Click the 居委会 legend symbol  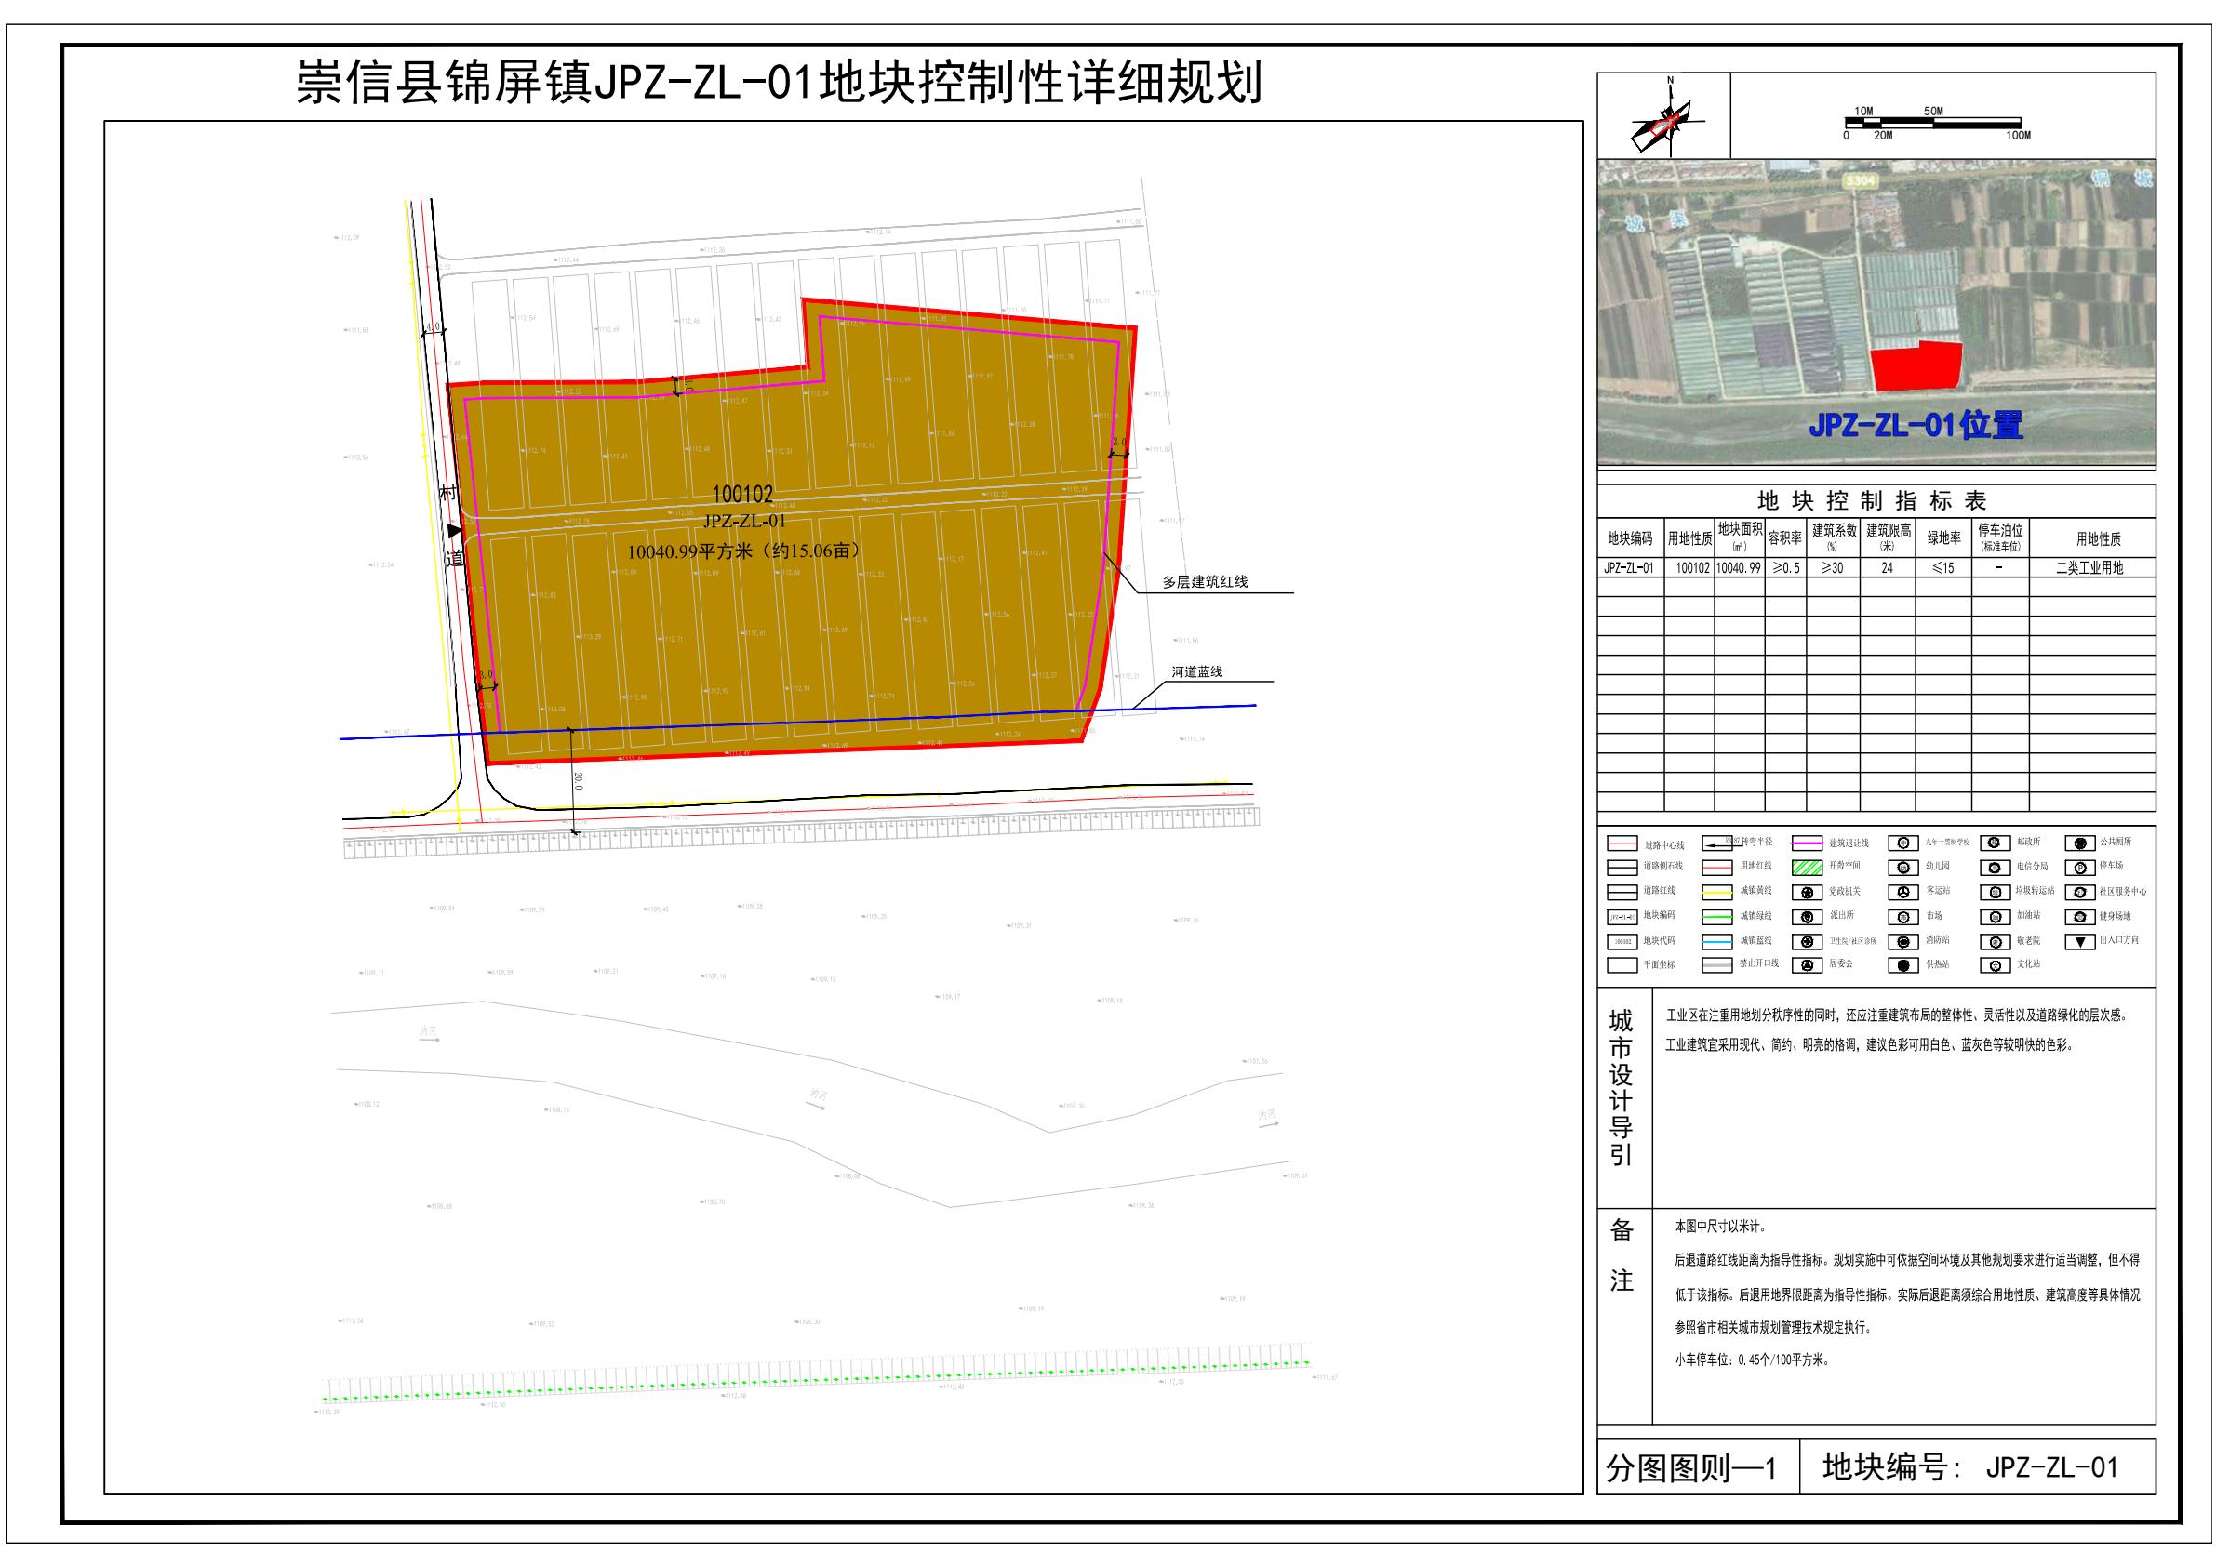click(x=1807, y=966)
